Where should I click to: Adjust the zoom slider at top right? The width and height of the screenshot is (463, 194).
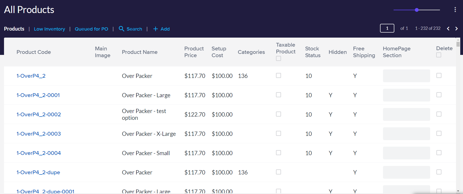point(417,10)
